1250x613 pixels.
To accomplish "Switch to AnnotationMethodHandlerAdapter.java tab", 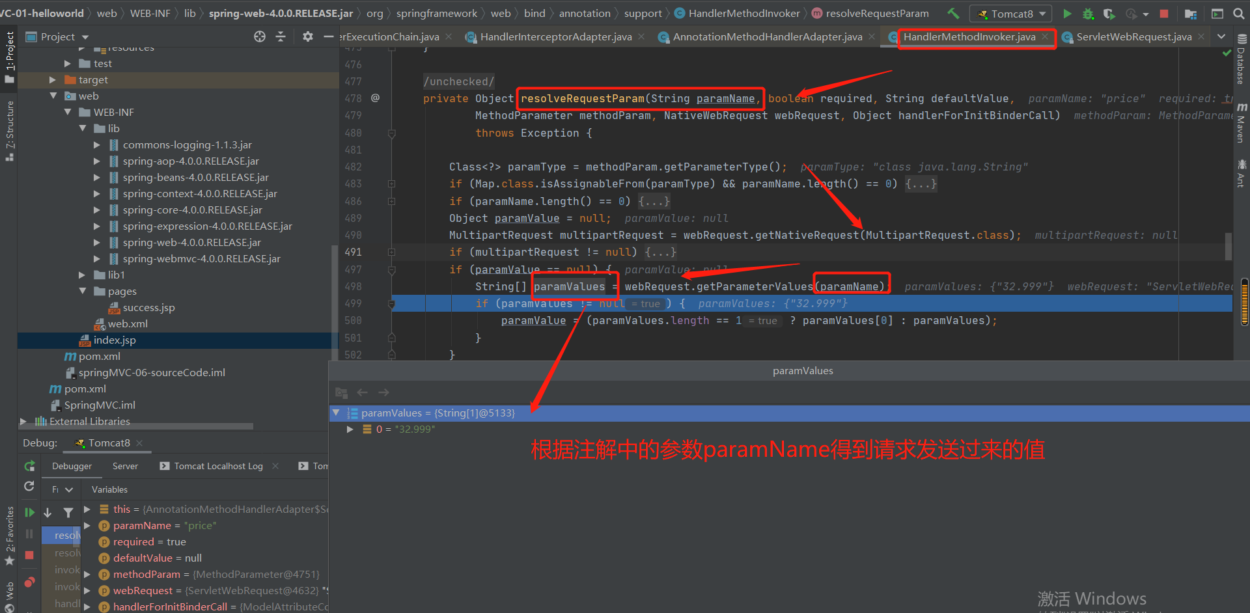I will click(768, 37).
